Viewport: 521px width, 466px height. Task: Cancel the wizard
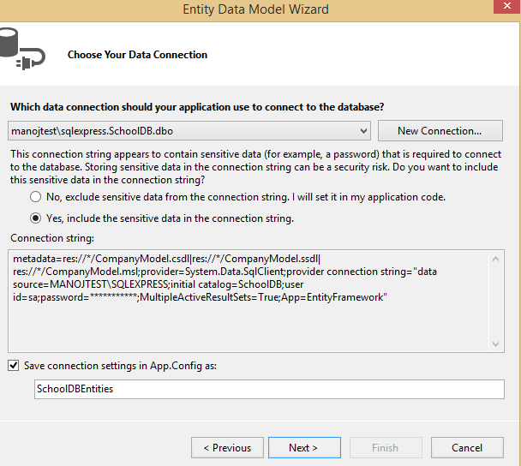[467, 447]
